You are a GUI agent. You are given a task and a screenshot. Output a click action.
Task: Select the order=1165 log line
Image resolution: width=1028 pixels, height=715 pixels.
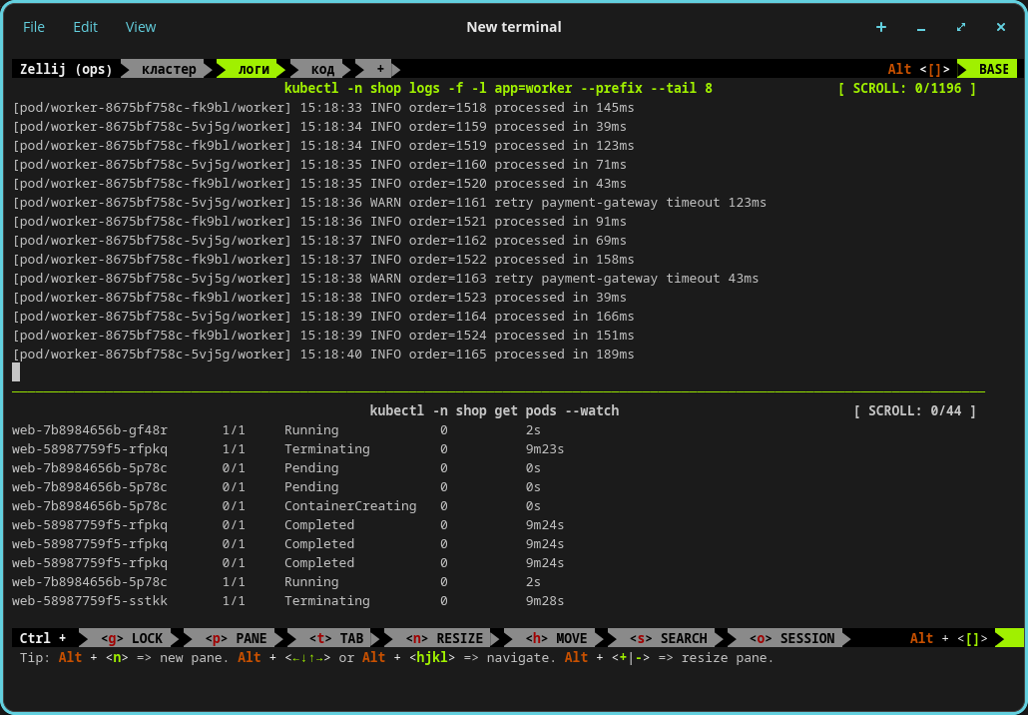click(324, 355)
